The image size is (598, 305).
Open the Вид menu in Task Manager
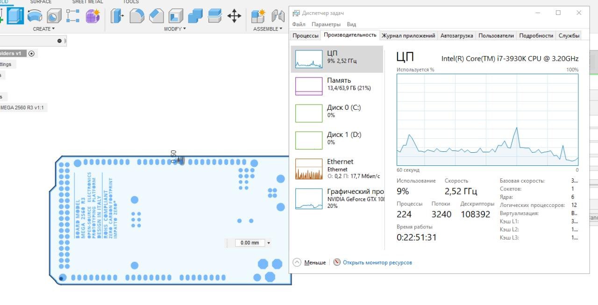point(351,24)
